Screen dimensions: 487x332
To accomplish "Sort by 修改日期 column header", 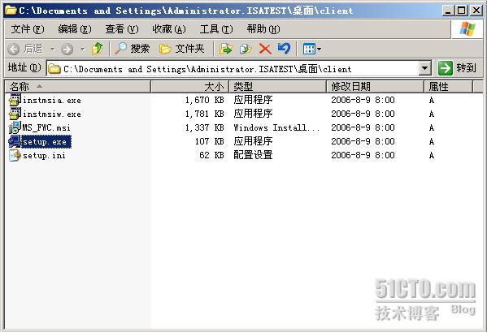I will click(375, 87).
